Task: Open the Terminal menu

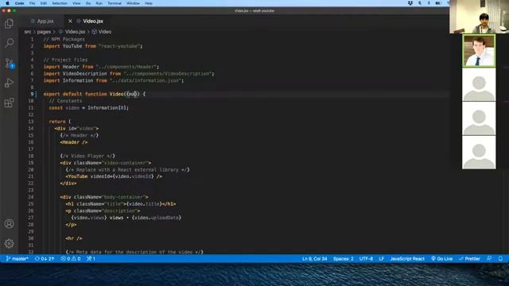Action: 115,3
